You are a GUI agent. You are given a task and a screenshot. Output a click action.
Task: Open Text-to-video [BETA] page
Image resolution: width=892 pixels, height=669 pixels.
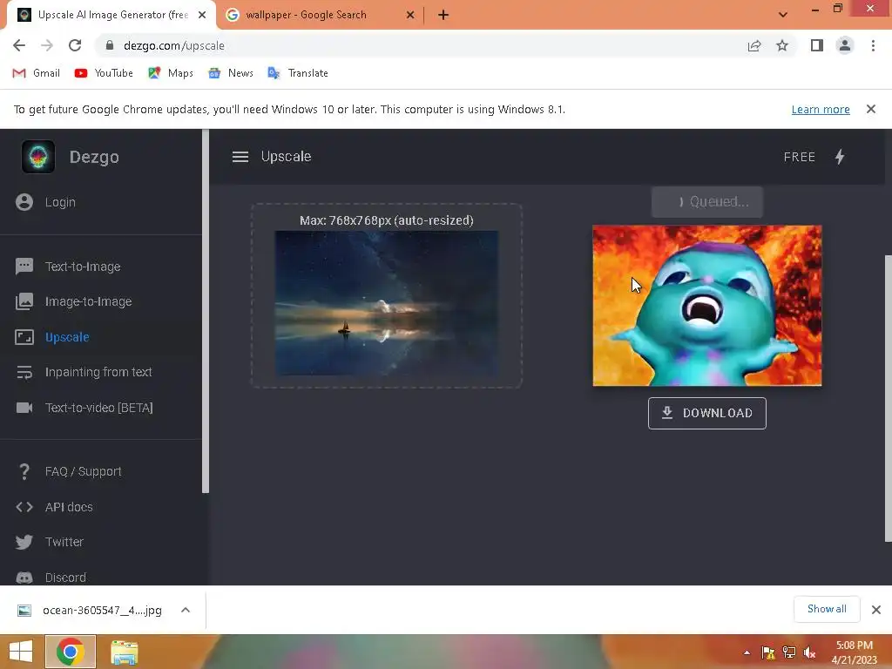[99, 408]
